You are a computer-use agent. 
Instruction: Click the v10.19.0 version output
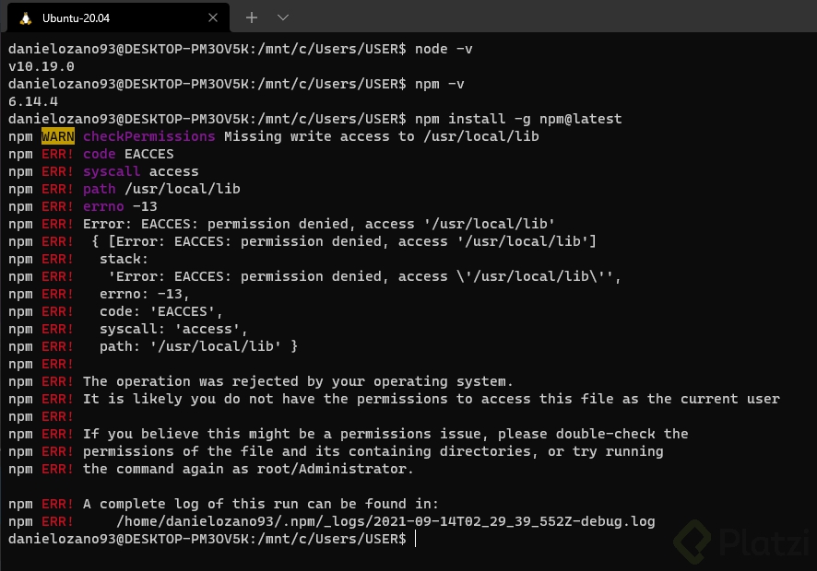(41, 66)
